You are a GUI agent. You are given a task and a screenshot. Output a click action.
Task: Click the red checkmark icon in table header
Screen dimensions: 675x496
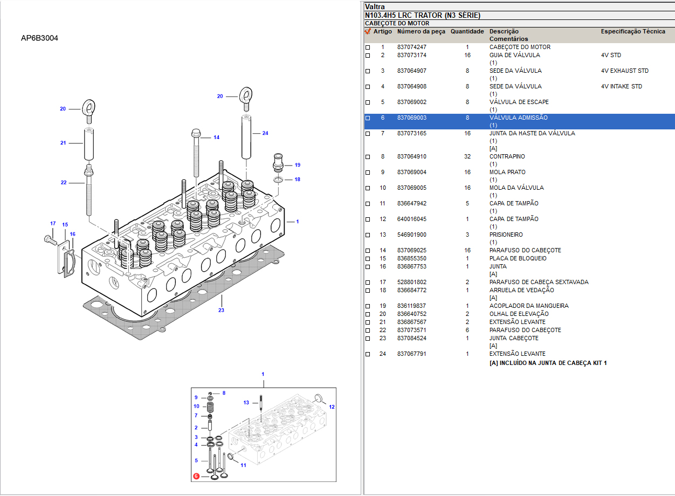[x=368, y=32]
